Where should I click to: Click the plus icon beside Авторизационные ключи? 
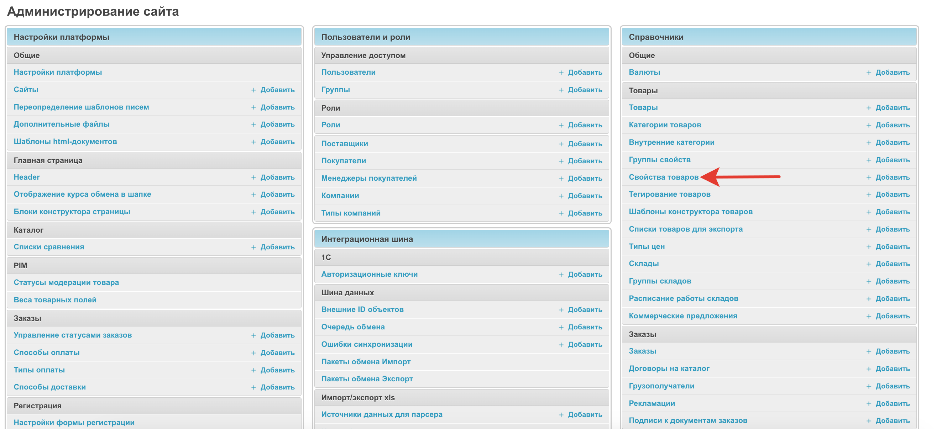click(x=561, y=275)
